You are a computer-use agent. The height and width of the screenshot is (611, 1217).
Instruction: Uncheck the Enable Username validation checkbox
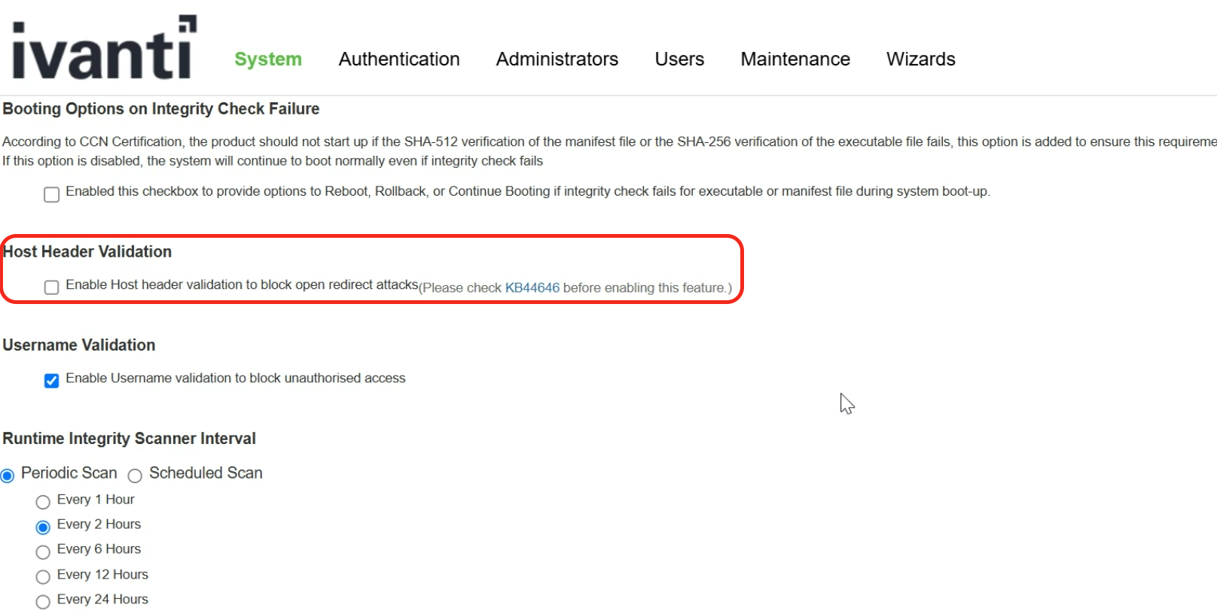point(52,381)
